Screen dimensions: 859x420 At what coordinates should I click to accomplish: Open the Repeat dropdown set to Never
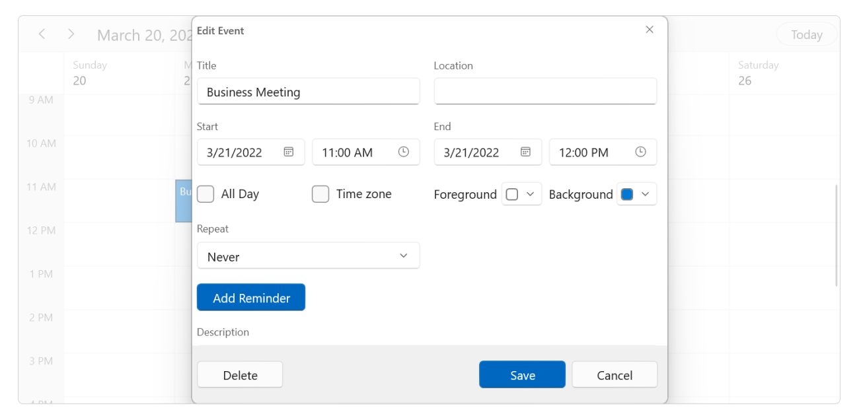click(x=308, y=255)
